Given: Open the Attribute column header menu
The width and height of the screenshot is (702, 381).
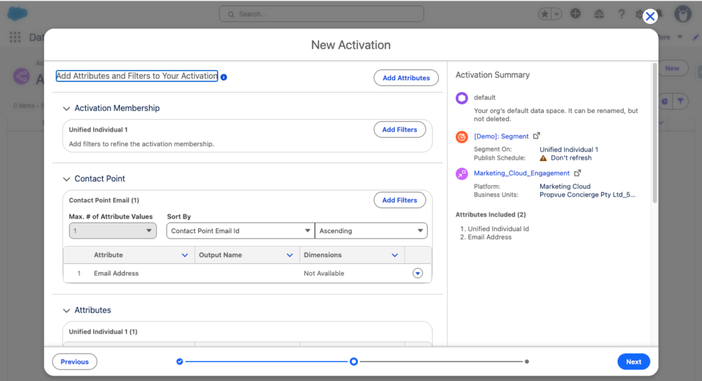Looking at the screenshot, I should tap(184, 255).
